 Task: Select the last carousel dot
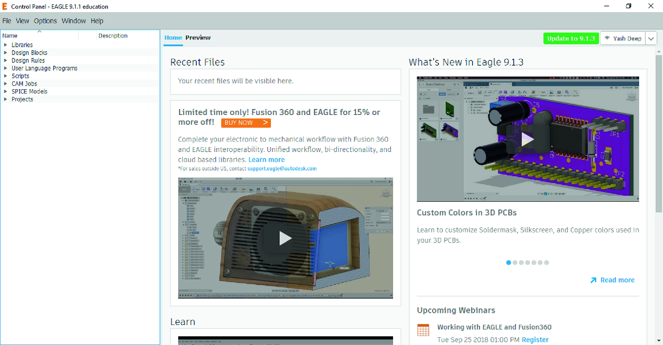(x=547, y=263)
